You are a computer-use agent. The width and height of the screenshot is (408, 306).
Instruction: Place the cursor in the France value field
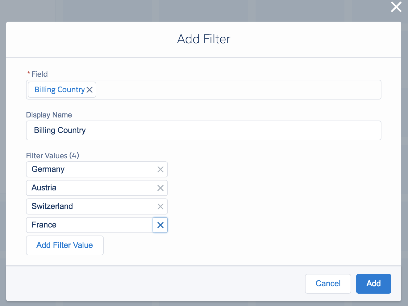(90, 225)
